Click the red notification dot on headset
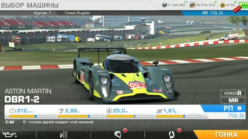The height and width of the screenshot is (139, 248). point(179,131)
